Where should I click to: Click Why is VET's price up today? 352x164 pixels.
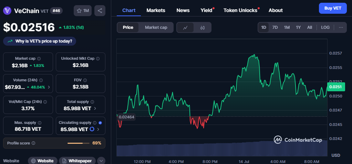coord(40,41)
